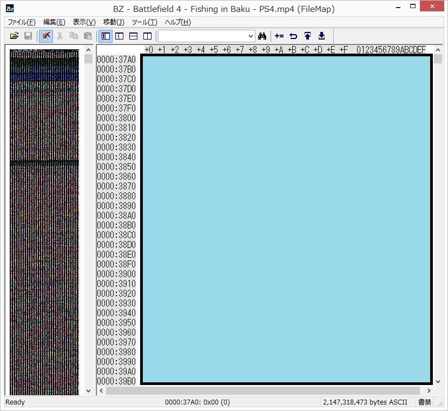Image resolution: width=448 pixels, height=411 pixels.
Task: Click the +8 column header
Action: 253,50
